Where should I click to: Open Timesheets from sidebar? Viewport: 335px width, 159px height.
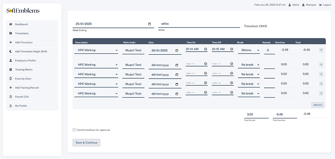pyautogui.click(x=32, y=34)
